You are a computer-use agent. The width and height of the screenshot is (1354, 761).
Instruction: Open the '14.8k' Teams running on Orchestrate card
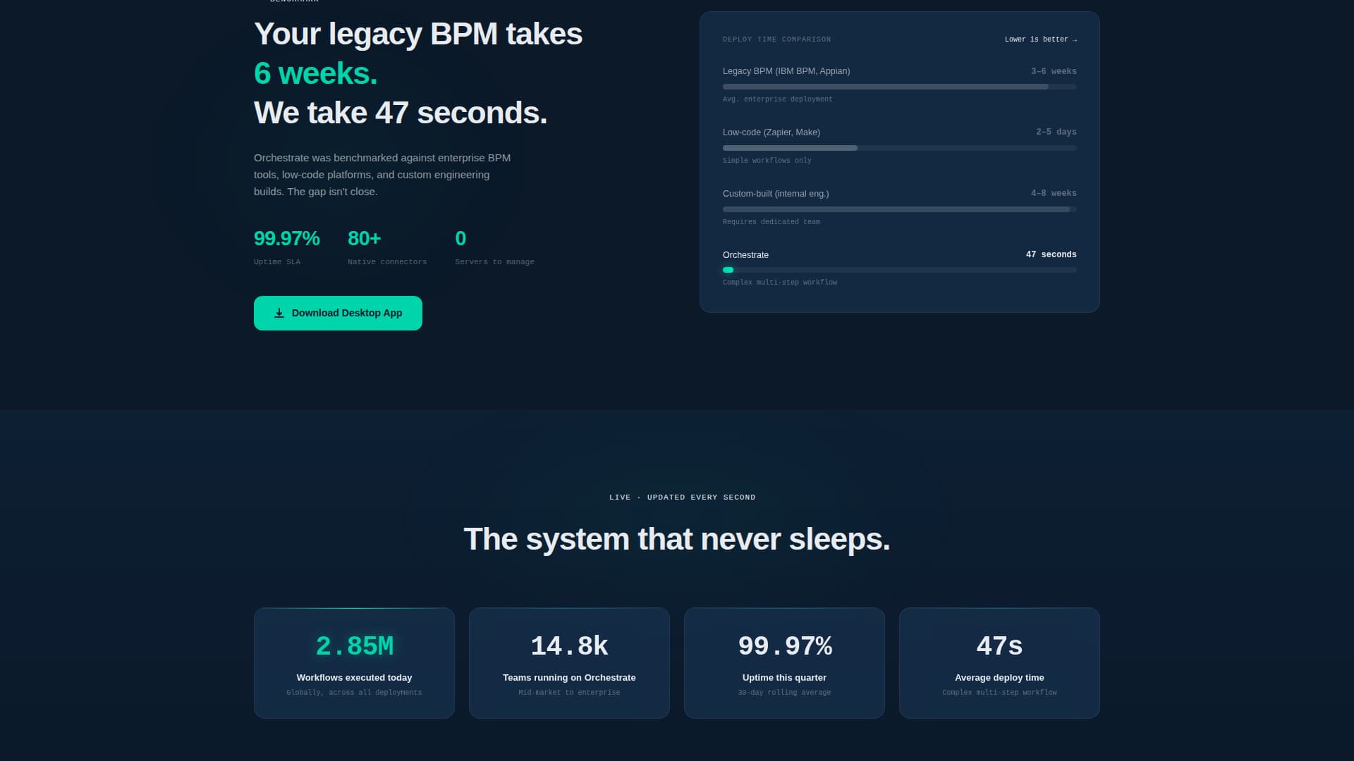pos(569,663)
